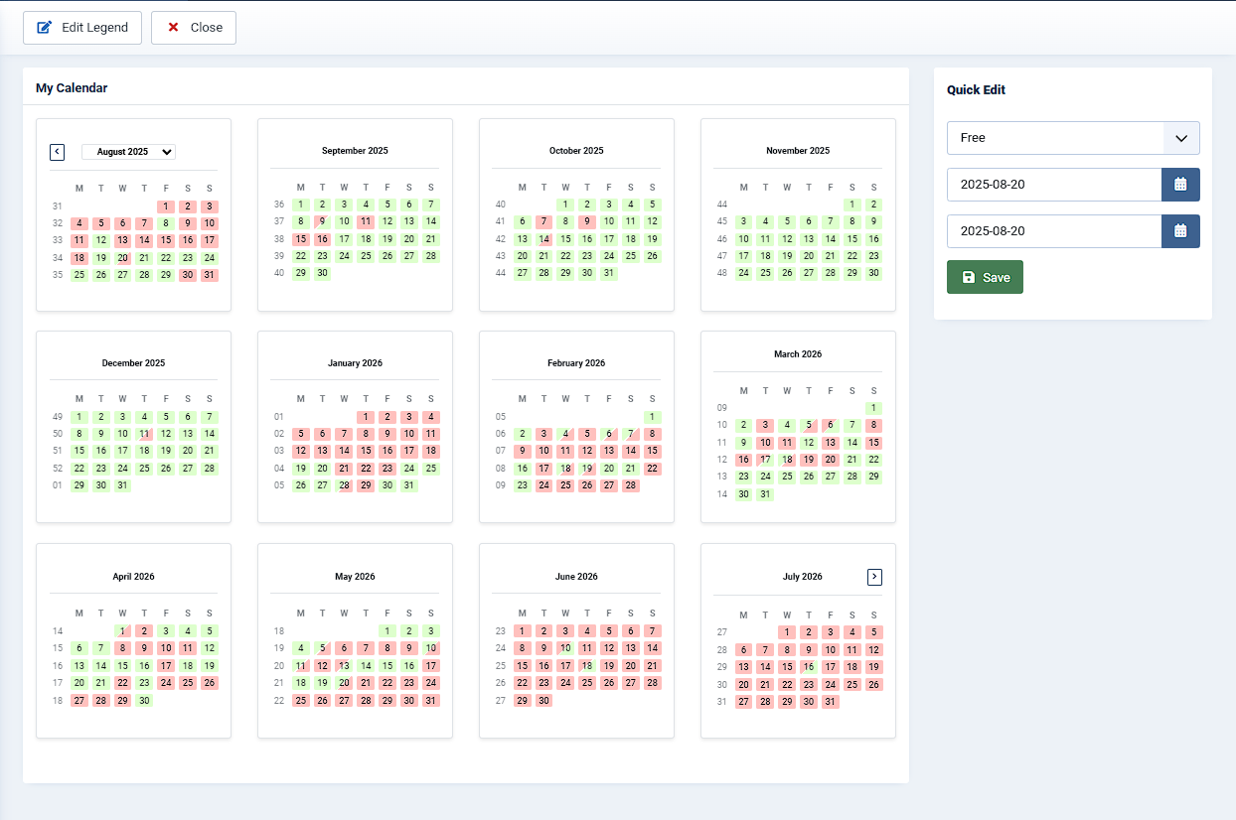This screenshot has height=820, width=1236.
Task: Click the July 2026 month title
Action: (802, 577)
